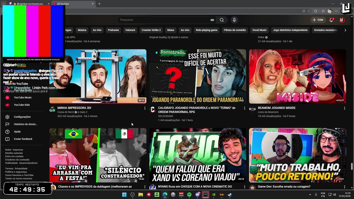Open options menu for Game Dev video
The height and width of the screenshot is (199, 354).
point(344,187)
